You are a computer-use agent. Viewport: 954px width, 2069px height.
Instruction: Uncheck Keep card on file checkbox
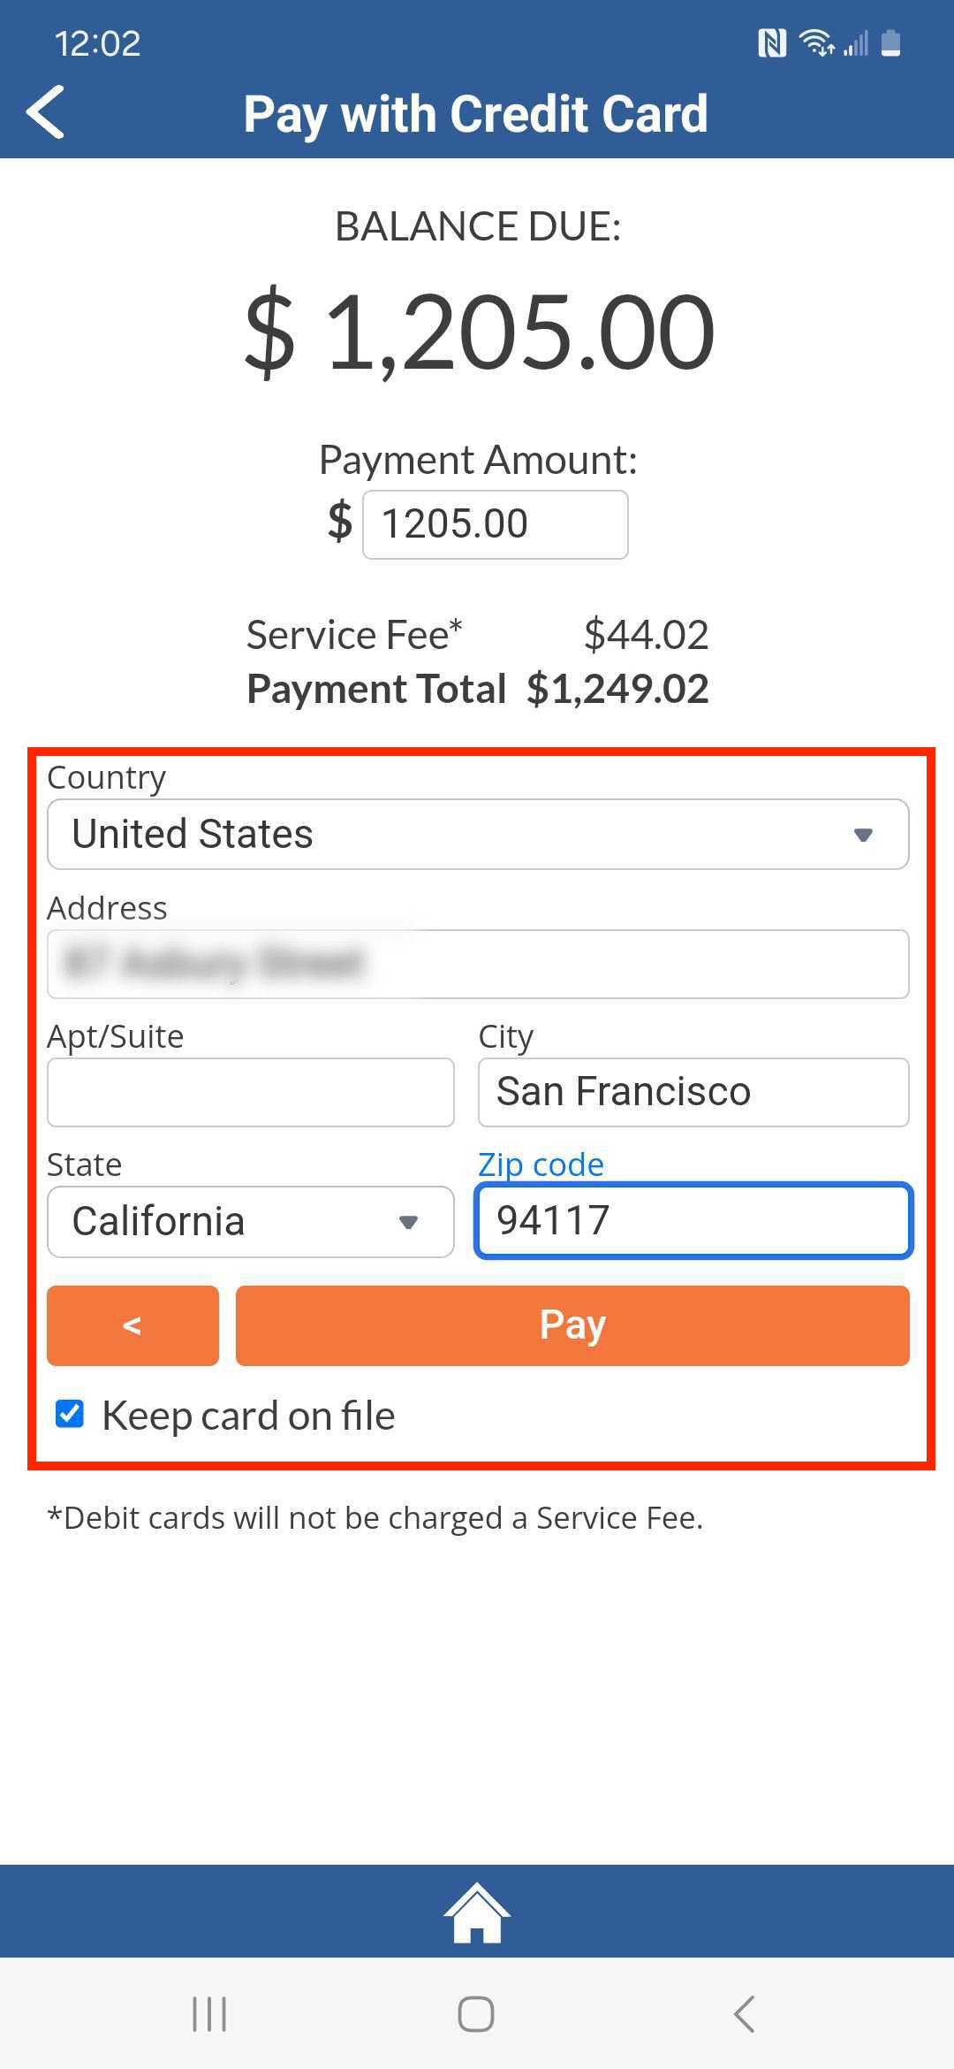click(70, 1414)
